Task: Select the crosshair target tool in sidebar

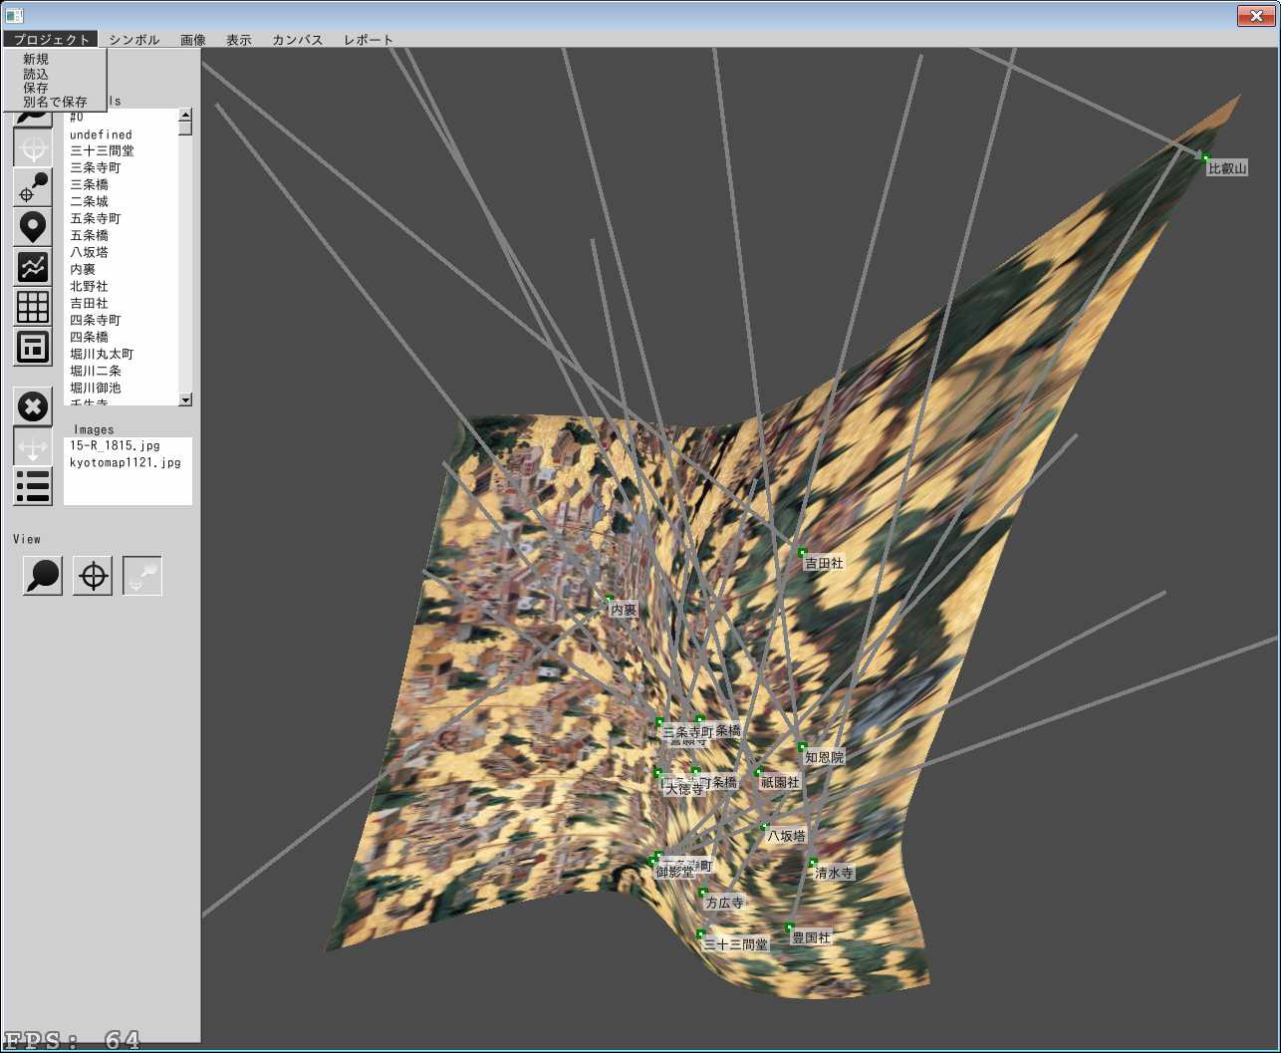Action: pyautogui.click(x=33, y=148)
